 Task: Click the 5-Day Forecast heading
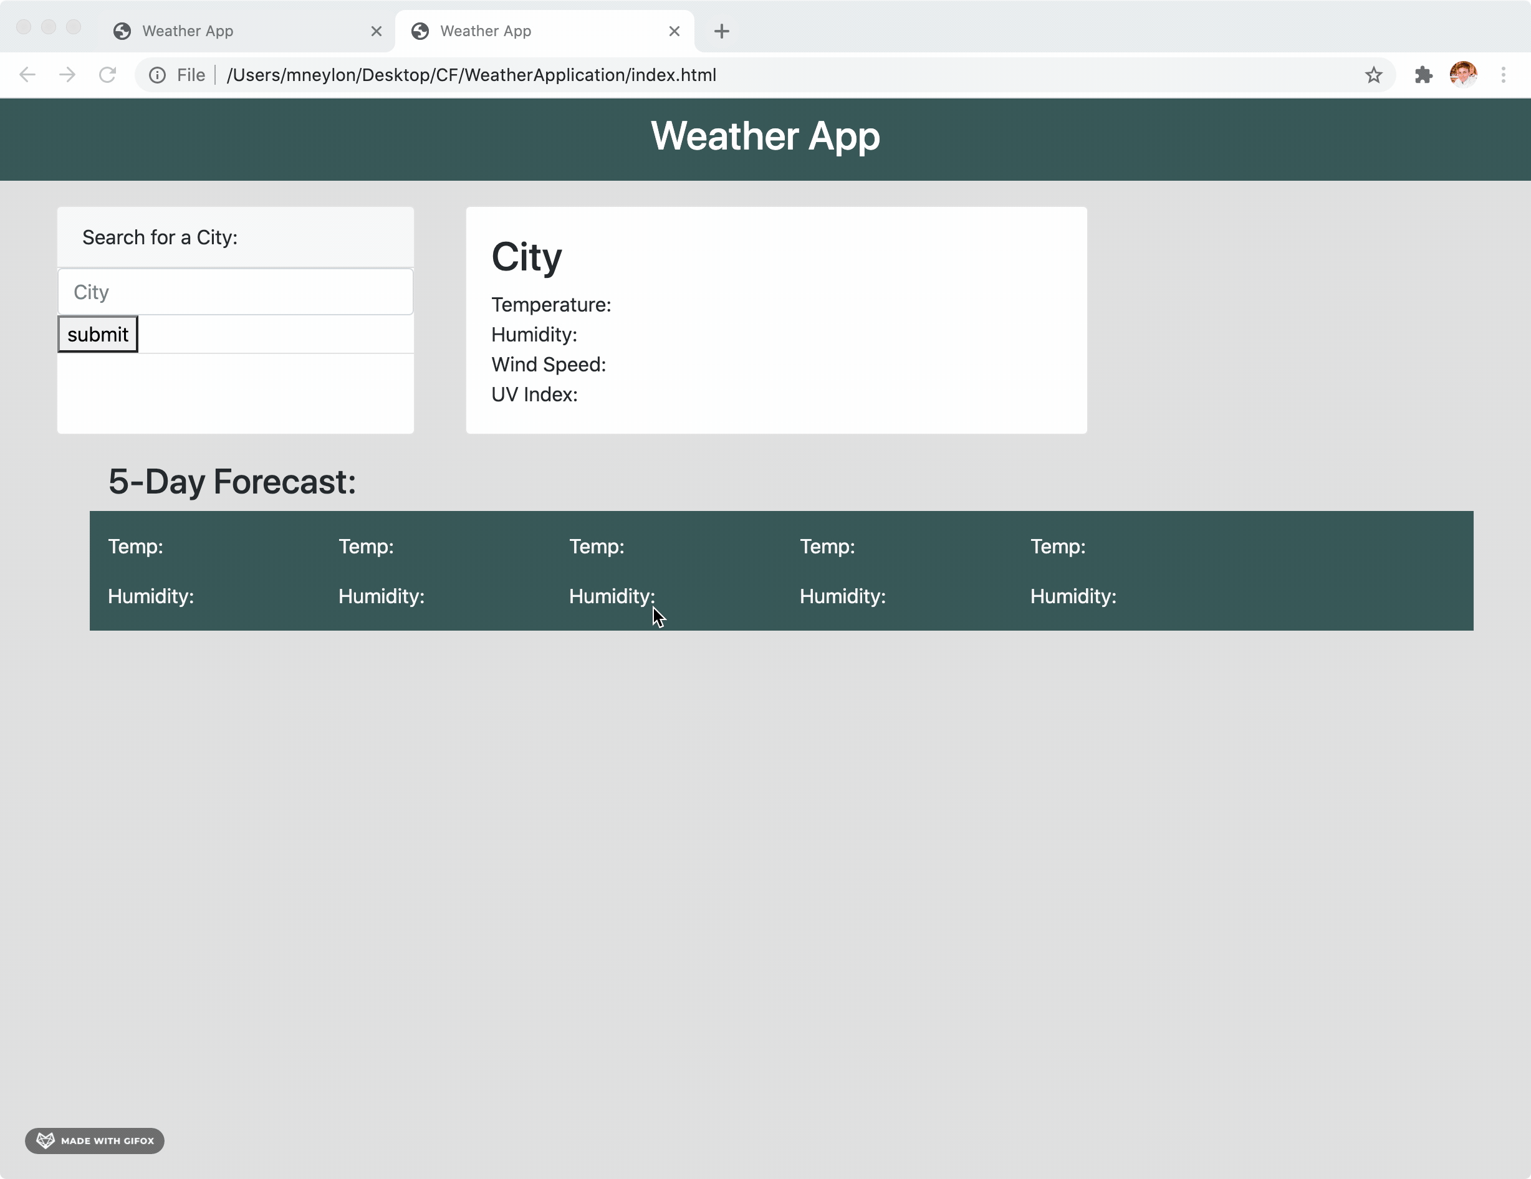point(232,482)
